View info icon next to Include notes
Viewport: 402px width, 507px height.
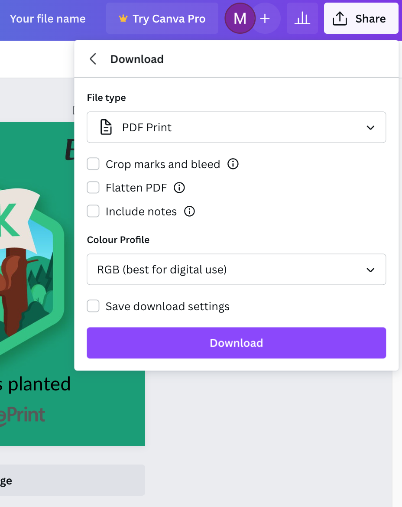(x=189, y=211)
